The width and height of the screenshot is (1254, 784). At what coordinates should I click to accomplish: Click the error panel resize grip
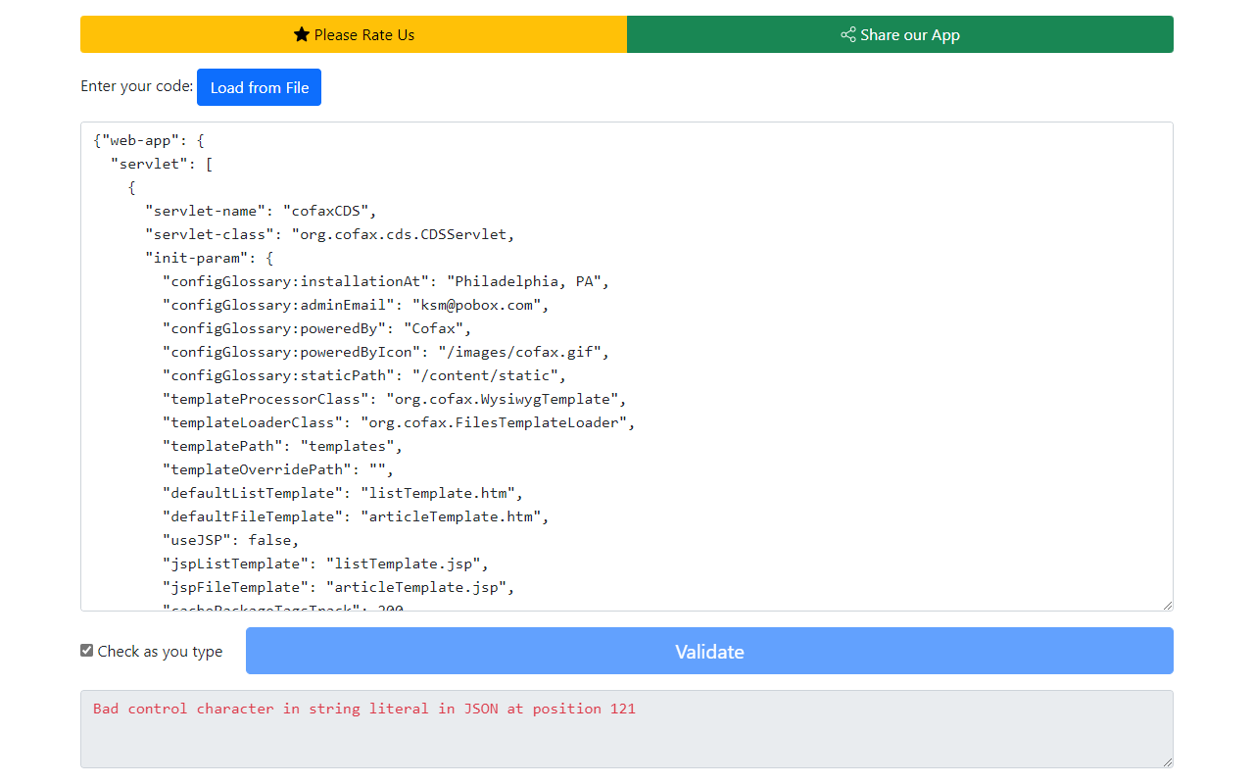(x=1167, y=760)
